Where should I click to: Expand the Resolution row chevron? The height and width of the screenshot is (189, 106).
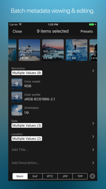click(93, 71)
